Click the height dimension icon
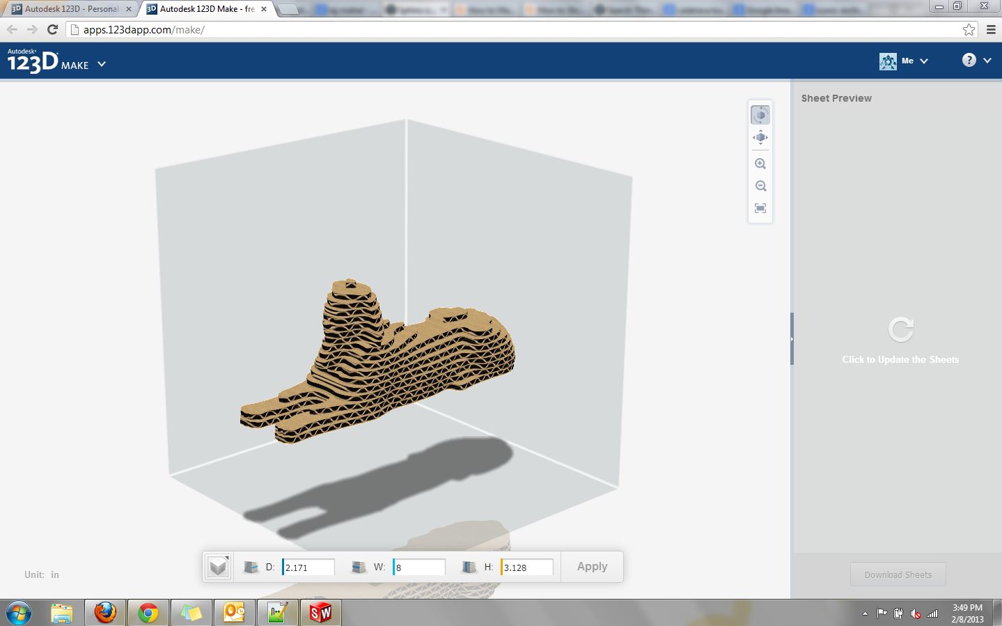The height and width of the screenshot is (626, 1002). pyautogui.click(x=469, y=568)
